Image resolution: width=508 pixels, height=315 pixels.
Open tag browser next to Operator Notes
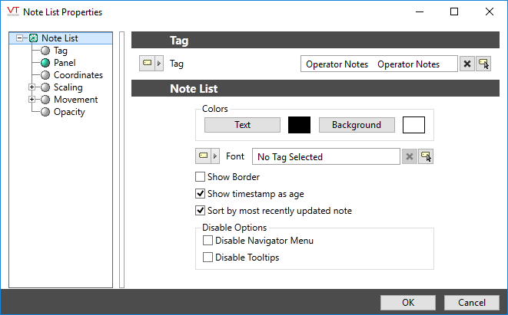click(x=483, y=64)
